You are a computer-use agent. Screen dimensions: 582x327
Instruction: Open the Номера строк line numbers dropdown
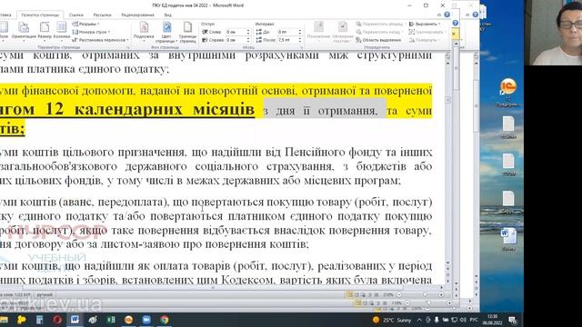click(x=91, y=32)
